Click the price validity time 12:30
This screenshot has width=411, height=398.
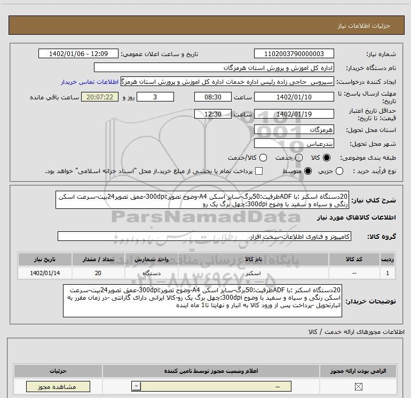[213, 114]
